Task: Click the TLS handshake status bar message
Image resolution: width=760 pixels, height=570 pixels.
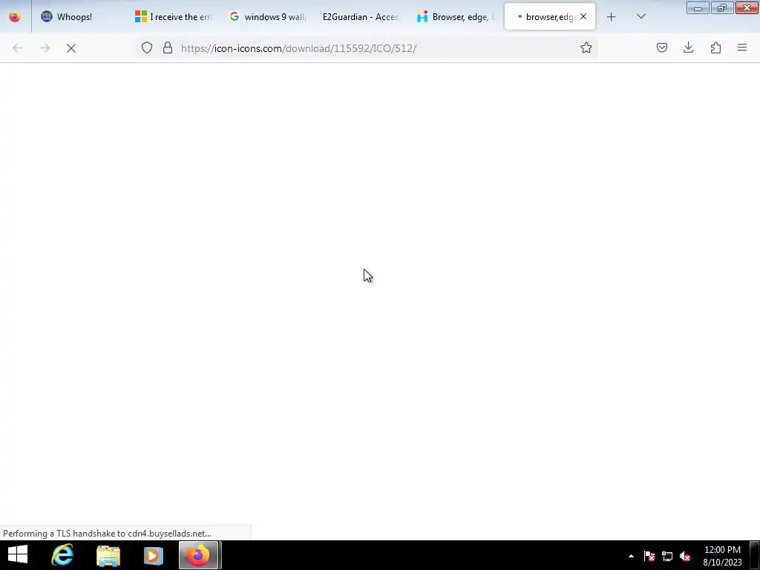Action: coord(107,533)
